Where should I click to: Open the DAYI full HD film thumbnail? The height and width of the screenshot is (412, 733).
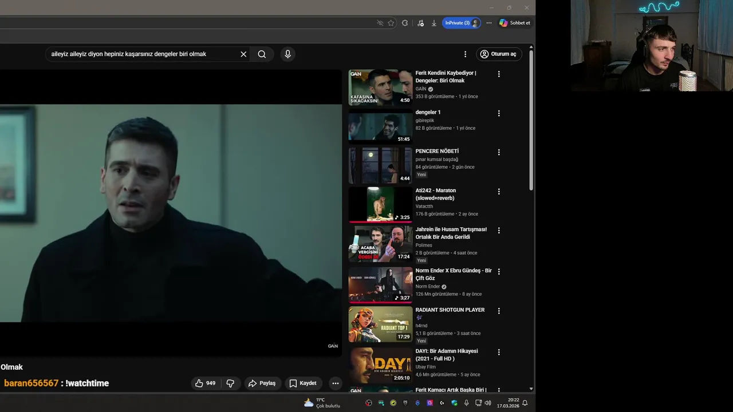pos(380,366)
